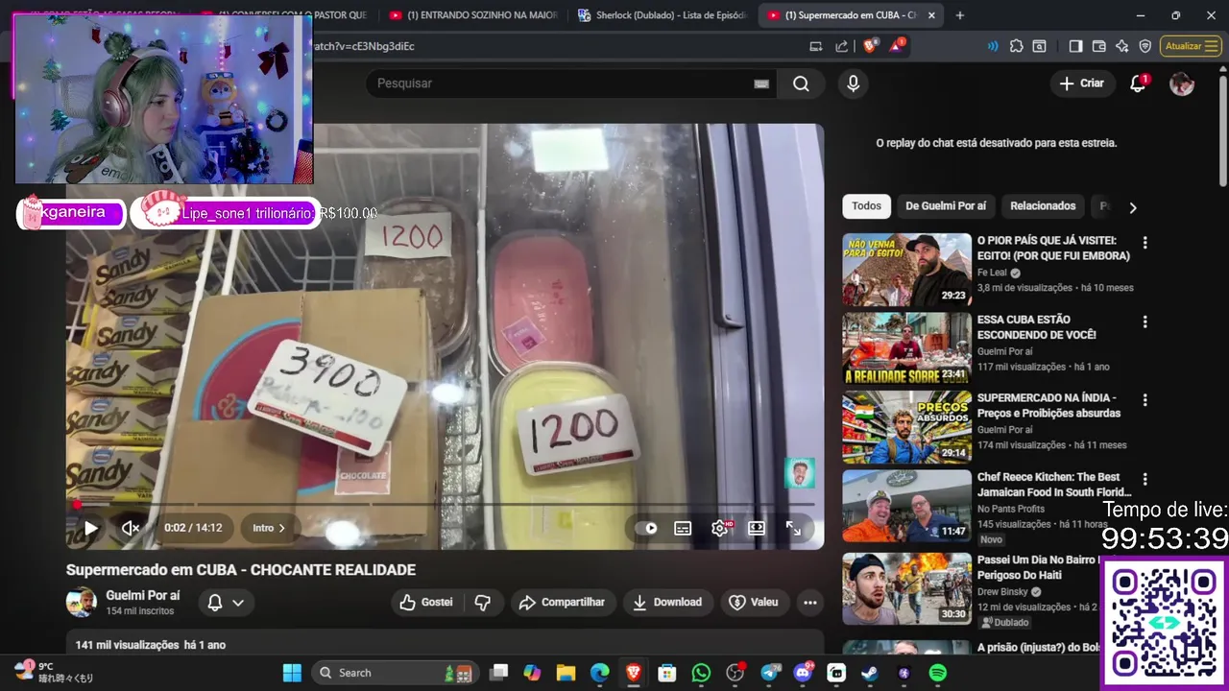This screenshot has width=1229, height=691.
Task: Open Spotify from the taskbar
Action: point(938,673)
